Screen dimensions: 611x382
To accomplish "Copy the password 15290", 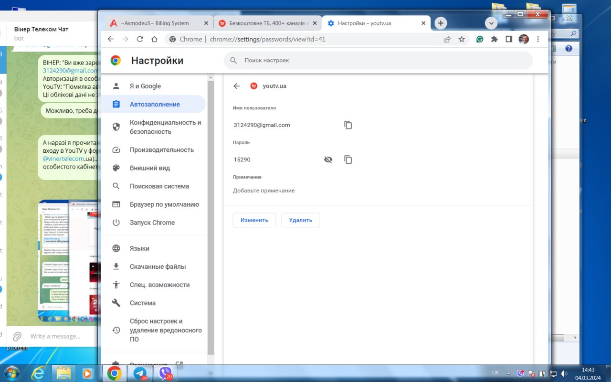I will click(348, 159).
